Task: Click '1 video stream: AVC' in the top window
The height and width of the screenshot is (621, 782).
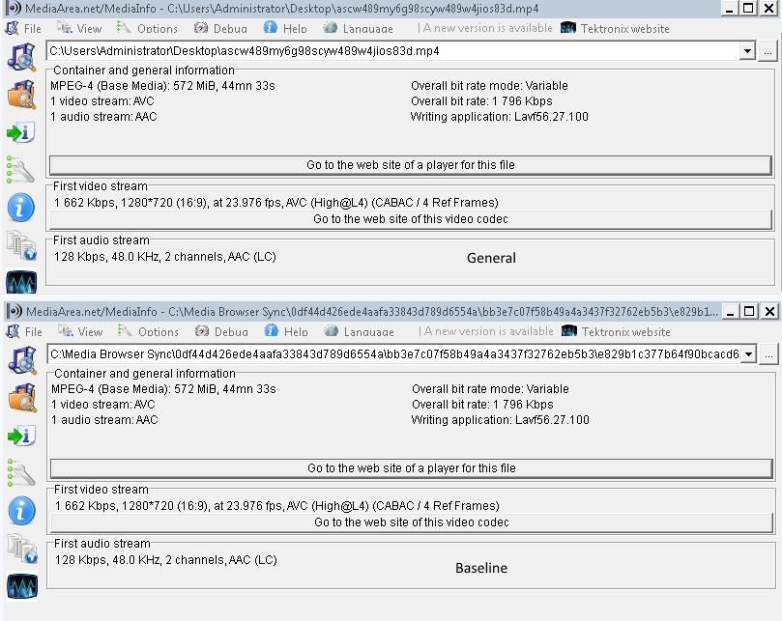Action: 102,101
